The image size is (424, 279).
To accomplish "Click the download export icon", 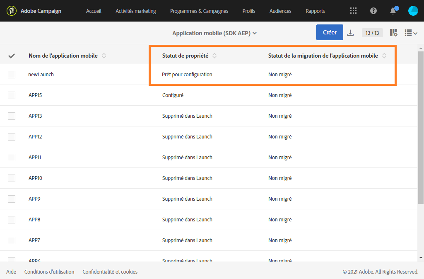I will pyautogui.click(x=350, y=33).
